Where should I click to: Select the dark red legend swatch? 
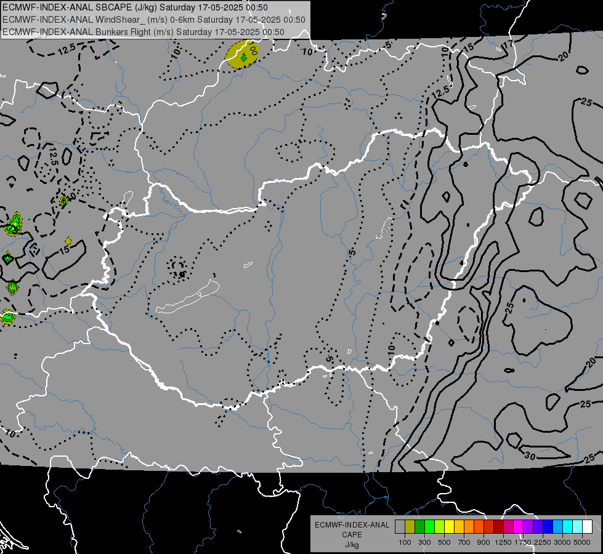pyautogui.click(x=498, y=526)
